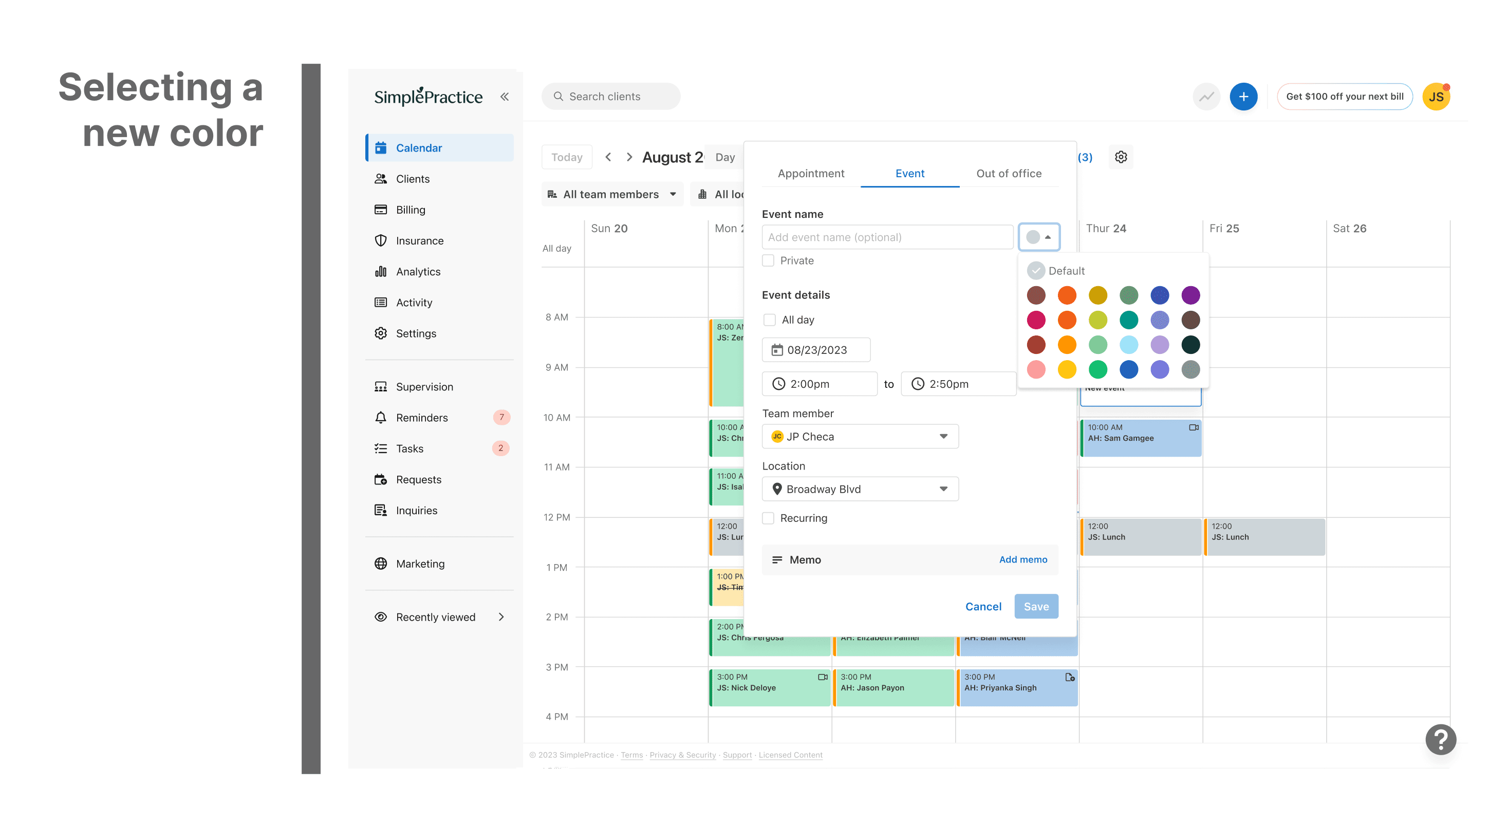This screenshot has width=1508, height=824.
Task: Collapse the sidebar with double-chevron icon
Action: point(504,97)
